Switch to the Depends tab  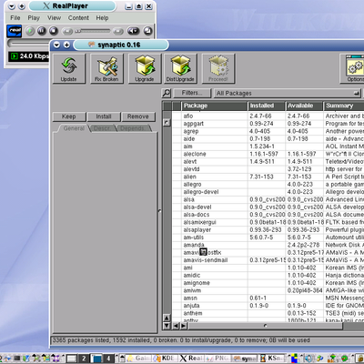pos(132,128)
